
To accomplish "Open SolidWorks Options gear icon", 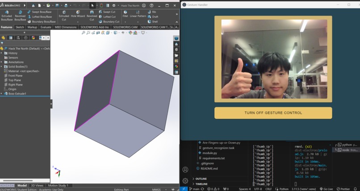I will [x=113, y=5].
